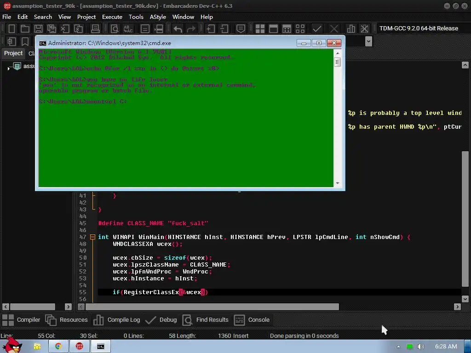Viewport: 471px width, 353px height.
Task: Open the dropdown arrow right of the cmd window
Action: [368, 41]
